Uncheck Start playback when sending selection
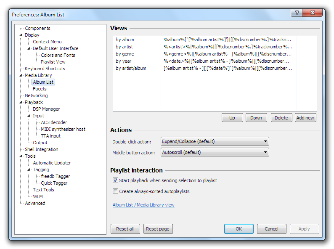The height and width of the screenshot is (249, 334). [x=116, y=180]
